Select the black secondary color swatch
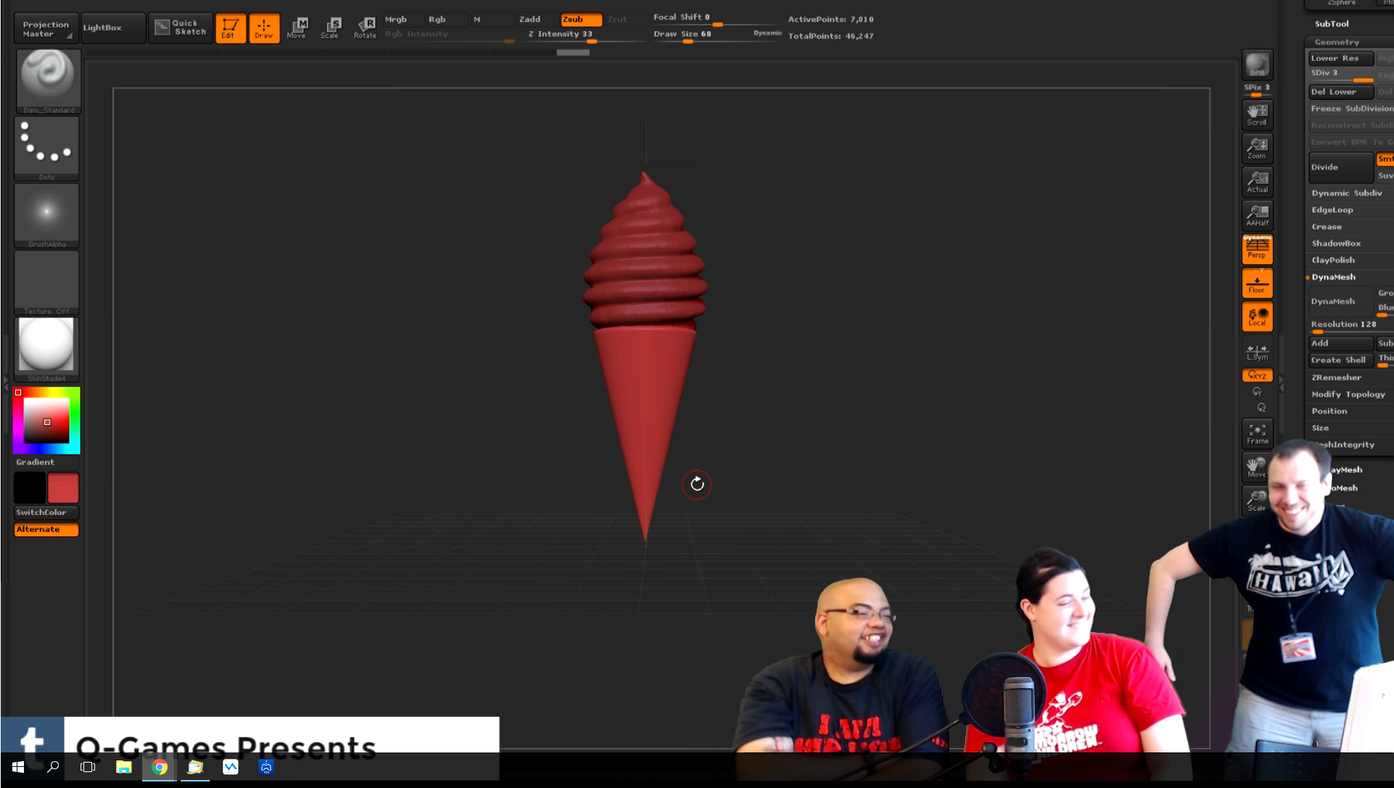Viewport: 1394px width, 788px height. [30, 488]
